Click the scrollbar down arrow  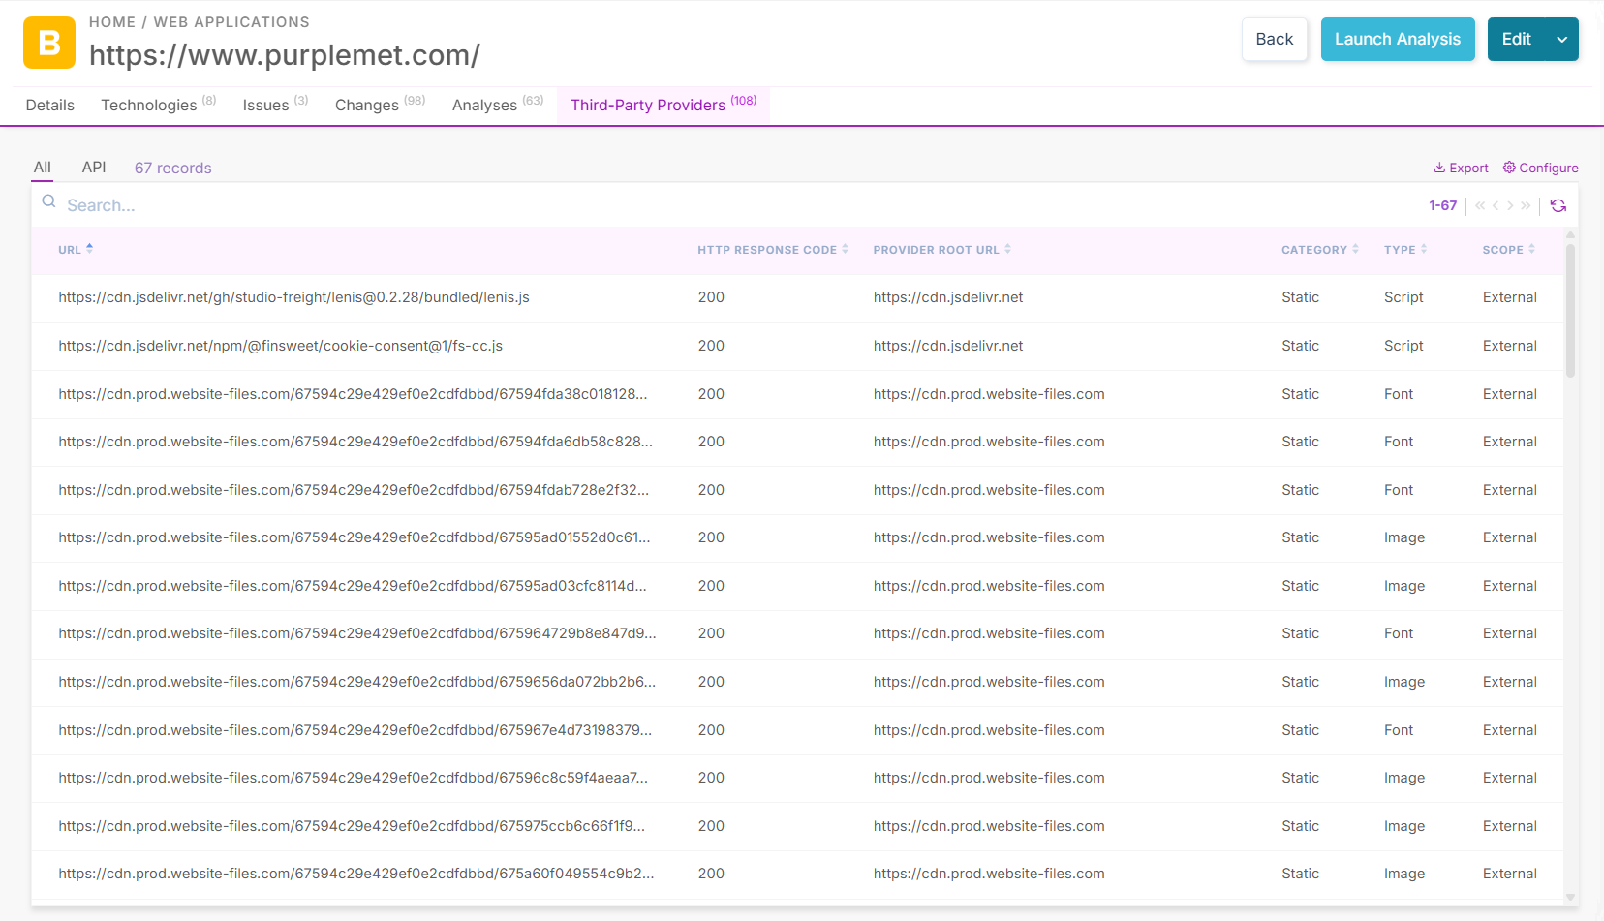1570,897
